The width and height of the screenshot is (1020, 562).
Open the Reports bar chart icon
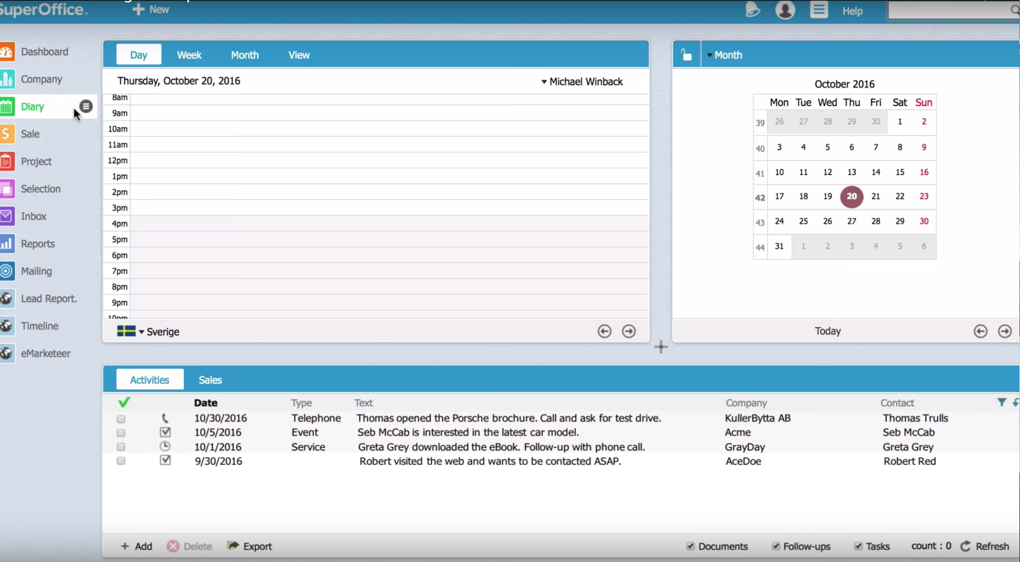point(7,244)
